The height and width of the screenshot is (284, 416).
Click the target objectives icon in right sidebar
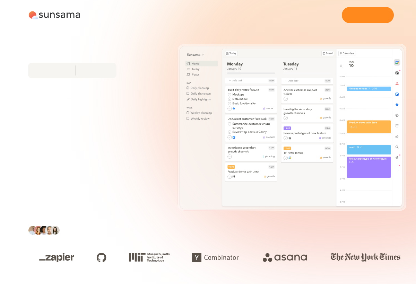[397, 115]
